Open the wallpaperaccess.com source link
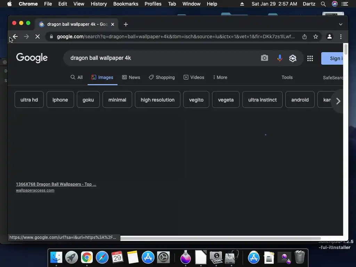 click(x=35, y=190)
